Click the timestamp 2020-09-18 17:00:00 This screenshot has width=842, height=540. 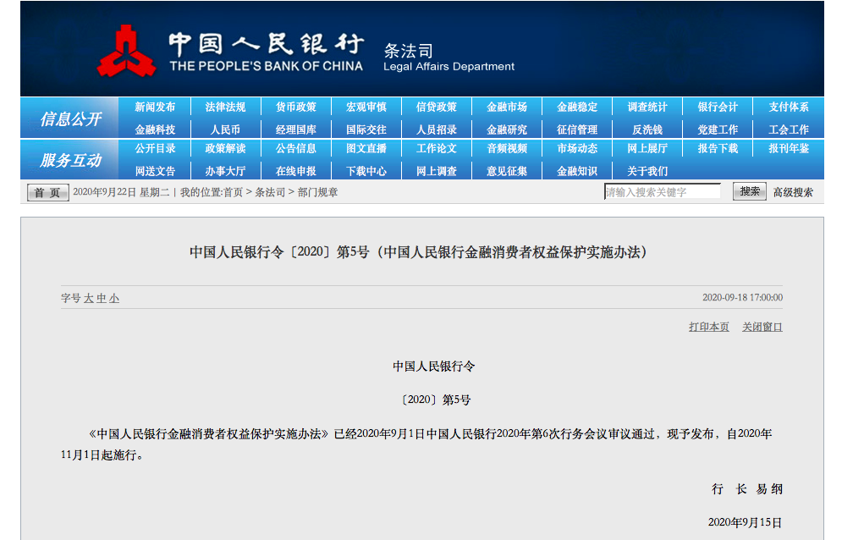point(743,298)
